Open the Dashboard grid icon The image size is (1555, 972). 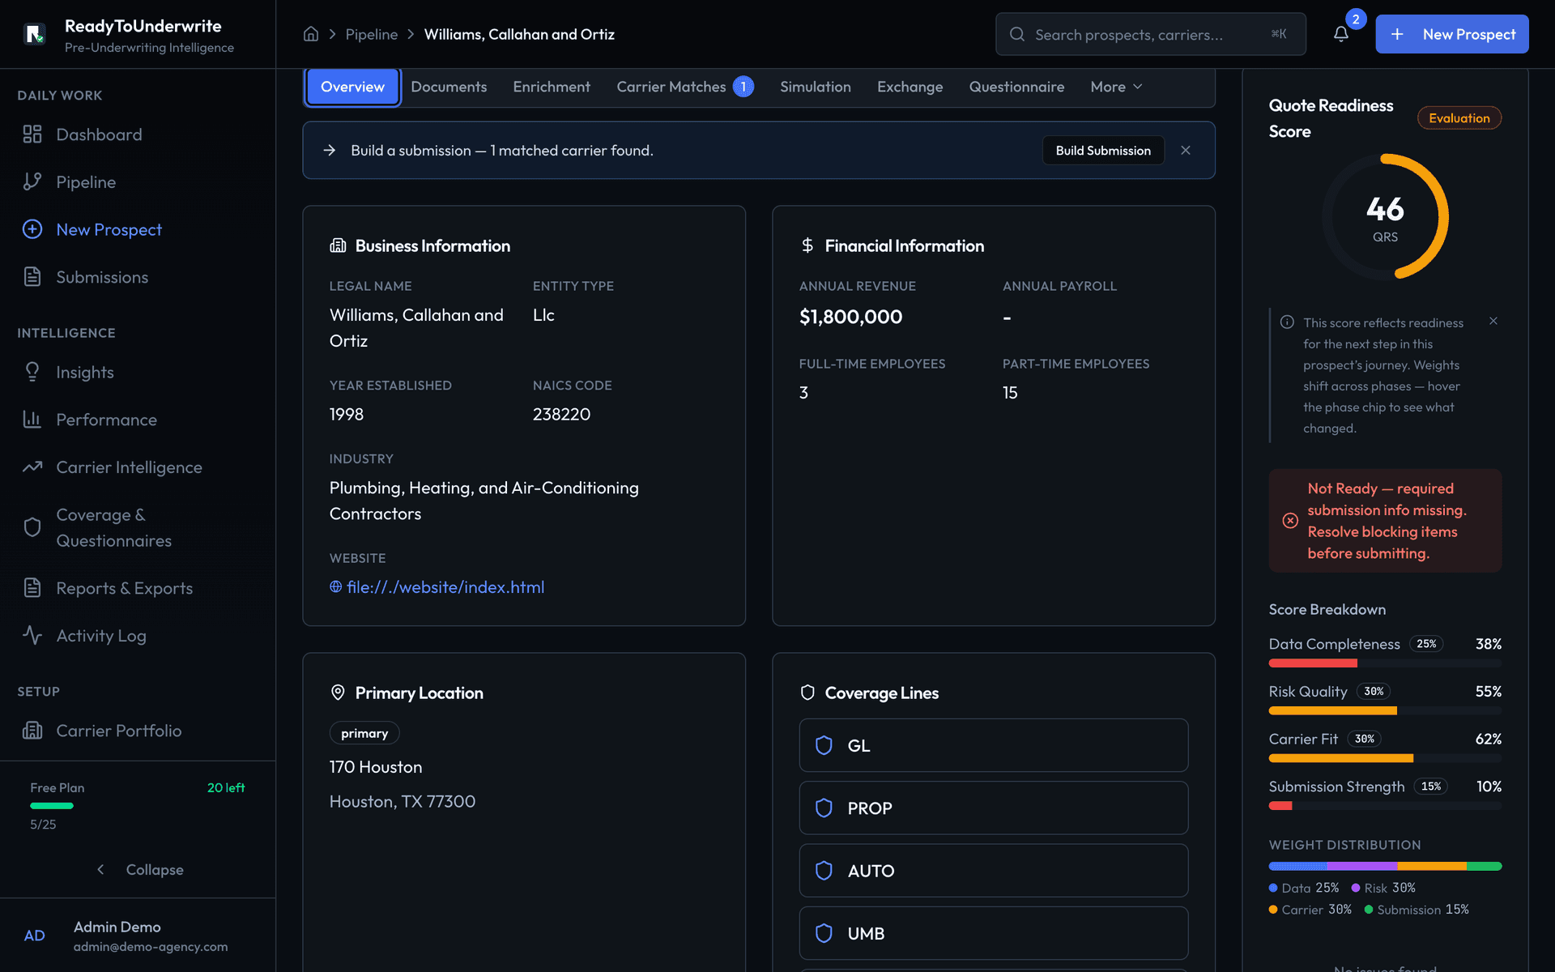(x=32, y=134)
